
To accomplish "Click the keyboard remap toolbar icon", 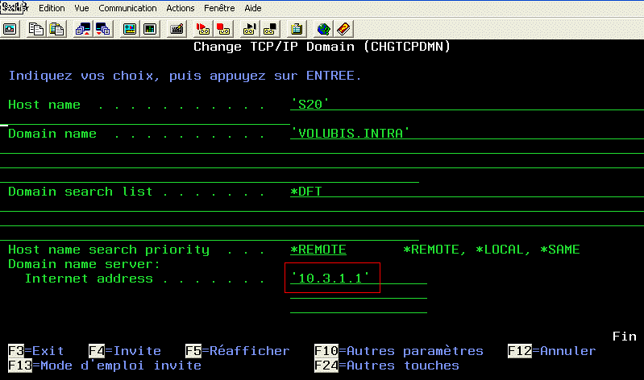I will (x=177, y=29).
